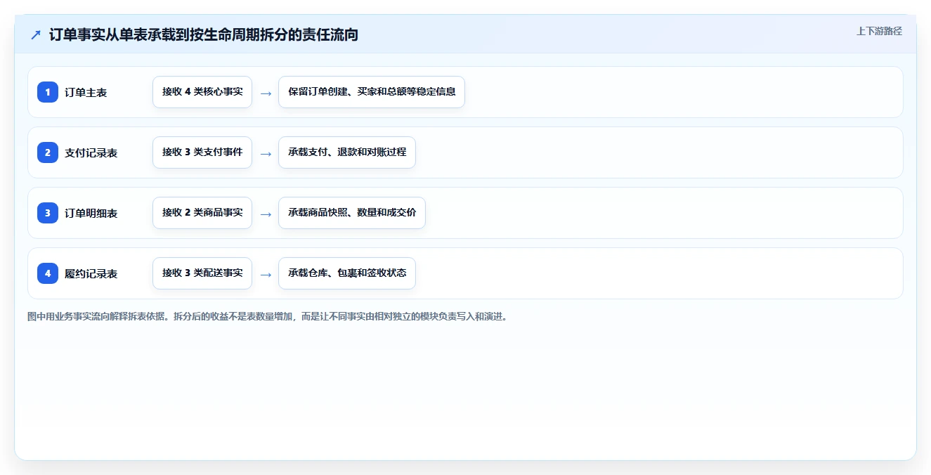Click the 履约记录表 row label

pos(91,273)
